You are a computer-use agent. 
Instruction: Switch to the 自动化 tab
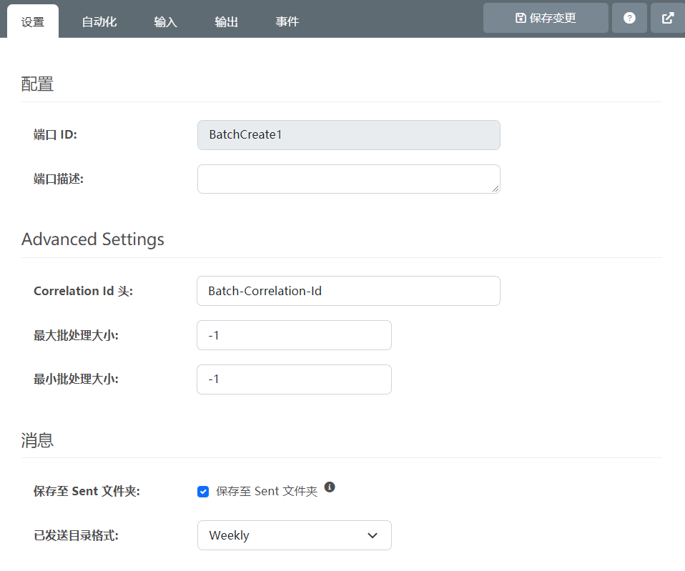coord(99,22)
